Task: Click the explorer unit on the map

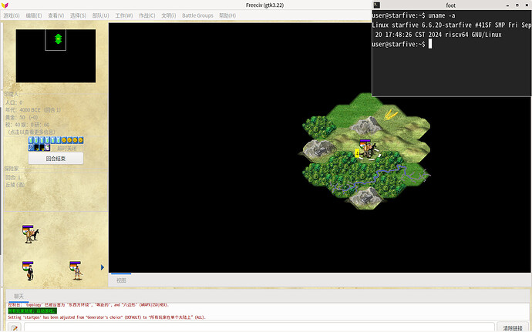Action: 368,149
